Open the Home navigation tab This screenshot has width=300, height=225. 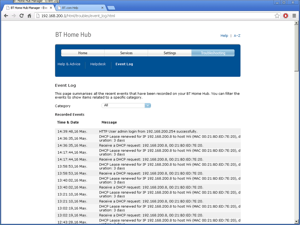tap(83, 53)
